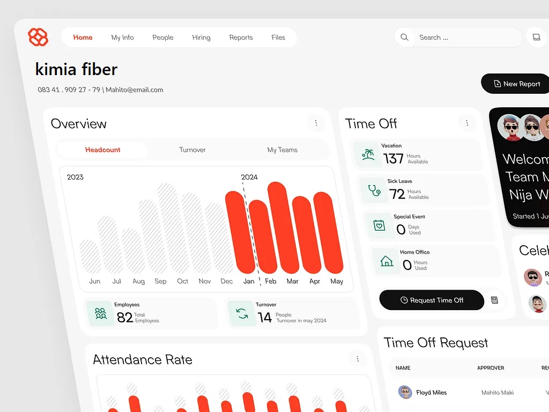Screen dimensions: 549x412
Task: Click the Home Office house icon
Action: click(386, 261)
